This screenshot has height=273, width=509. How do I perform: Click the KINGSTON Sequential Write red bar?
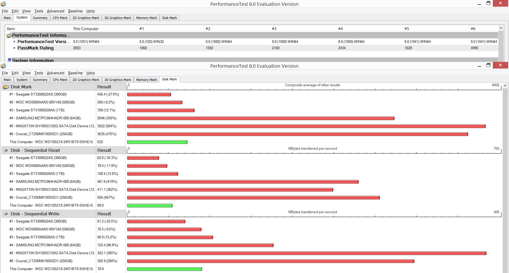307,253
